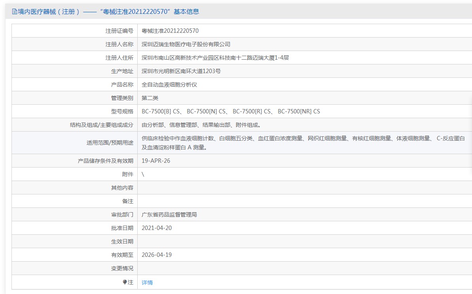Screen dimensions: 472x294
Task: Select the value 第二类
Action: click(x=150, y=98)
